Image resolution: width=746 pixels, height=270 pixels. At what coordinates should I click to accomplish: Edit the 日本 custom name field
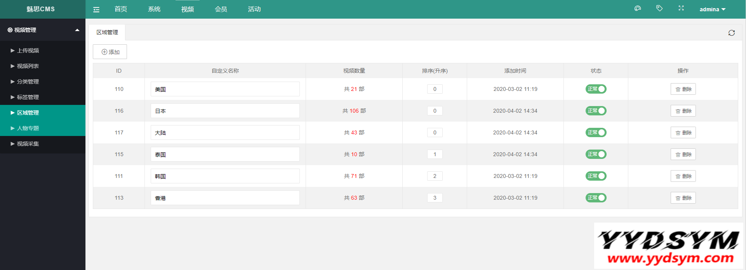pos(225,111)
